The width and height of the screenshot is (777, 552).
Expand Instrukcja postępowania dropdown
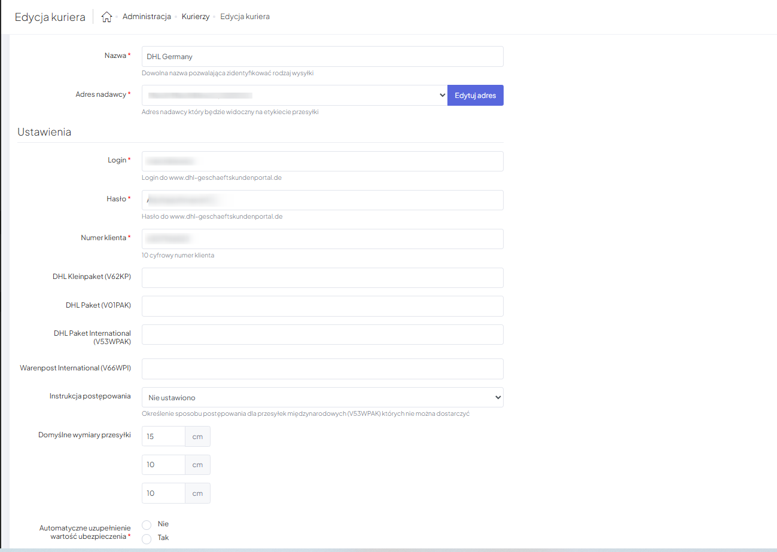322,397
